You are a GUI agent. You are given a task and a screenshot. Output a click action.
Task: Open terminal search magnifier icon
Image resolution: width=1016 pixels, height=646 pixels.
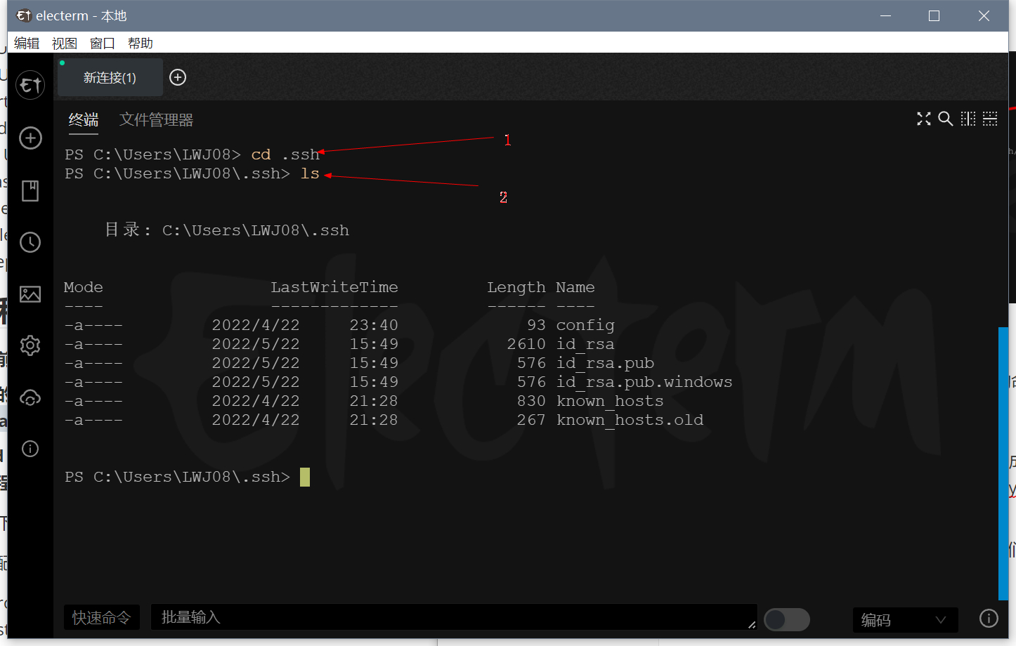(946, 119)
